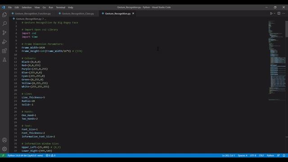This screenshot has height=162, width=288.
Task: Change language mode via Python indicator
Action: point(270,155)
